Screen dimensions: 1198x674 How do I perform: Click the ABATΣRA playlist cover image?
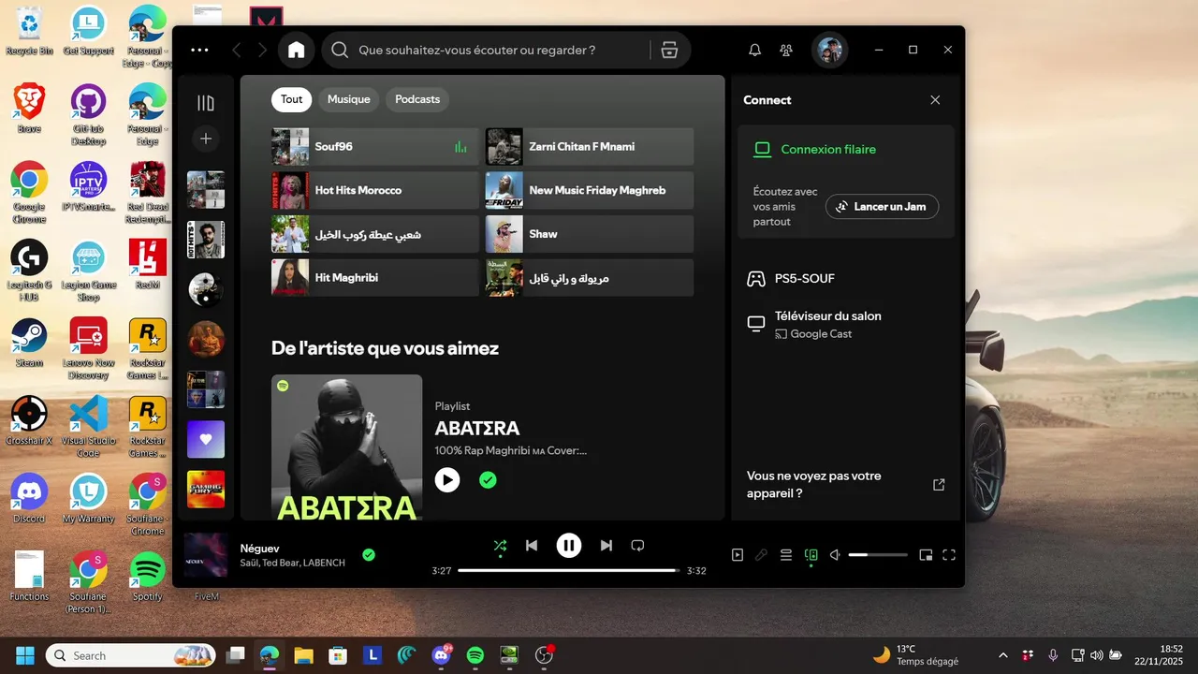pos(346,447)
